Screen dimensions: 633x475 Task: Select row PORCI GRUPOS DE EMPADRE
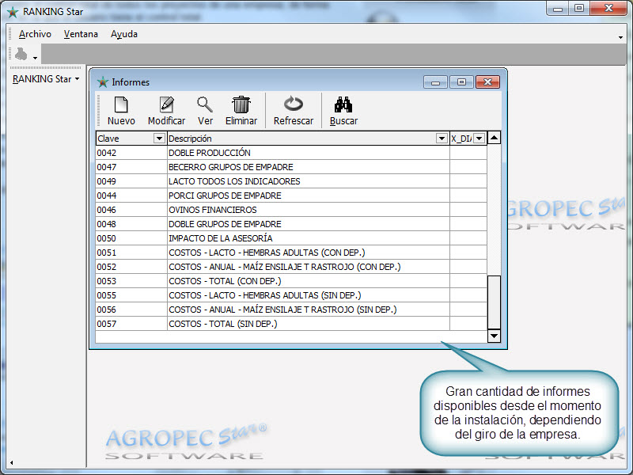coord(290,196)
